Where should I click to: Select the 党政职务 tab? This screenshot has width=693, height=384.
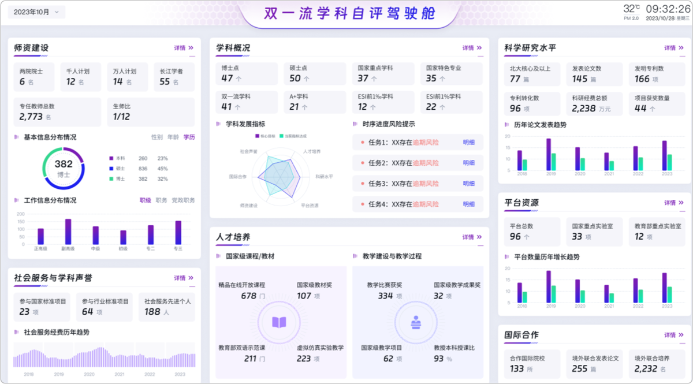coord(183,200)
